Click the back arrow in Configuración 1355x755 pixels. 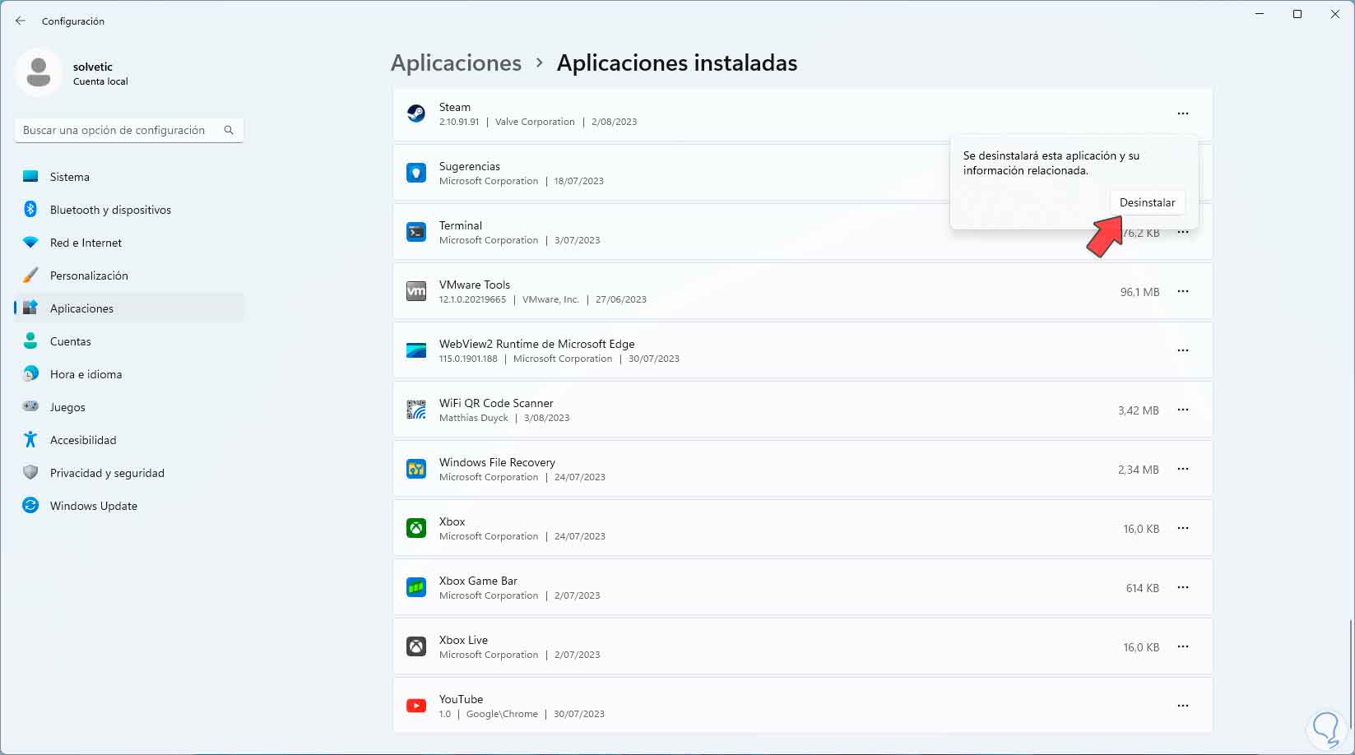21,21
